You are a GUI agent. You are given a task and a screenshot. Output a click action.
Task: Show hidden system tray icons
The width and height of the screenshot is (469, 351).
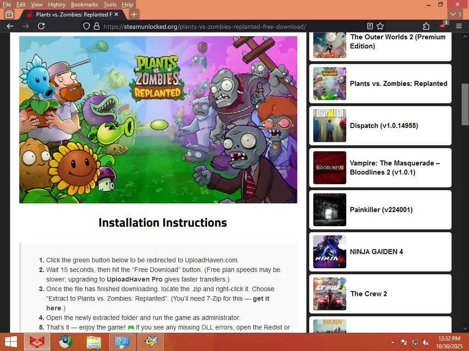click(x=393, y=342)
